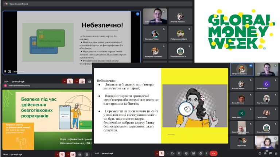Open video settings arrow in 13:39 window
This screenshot has height=157, width=280.
point(77,81)
